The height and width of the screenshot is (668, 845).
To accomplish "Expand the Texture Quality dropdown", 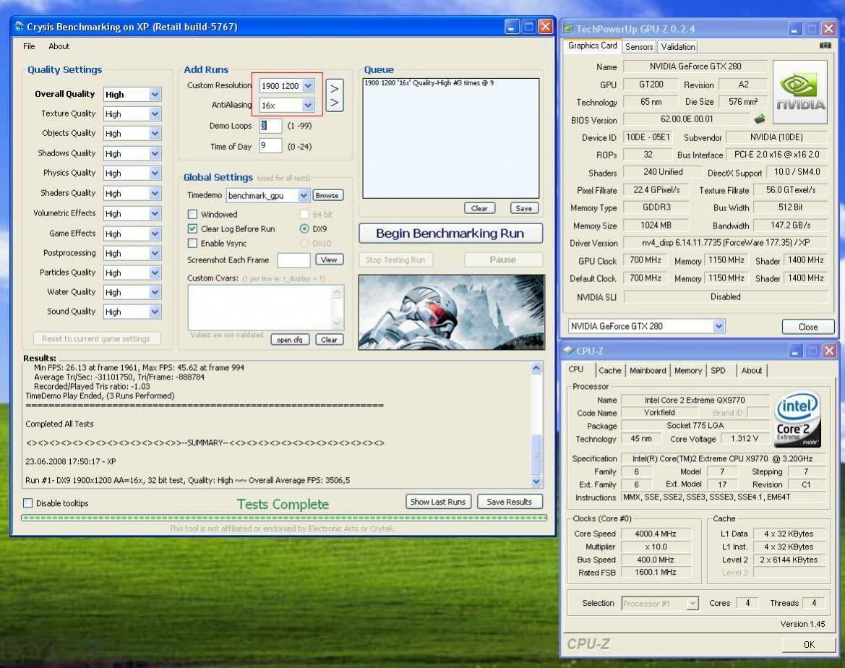I will (155, 114).
